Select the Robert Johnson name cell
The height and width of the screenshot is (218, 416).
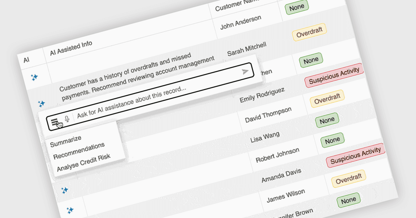277,155
